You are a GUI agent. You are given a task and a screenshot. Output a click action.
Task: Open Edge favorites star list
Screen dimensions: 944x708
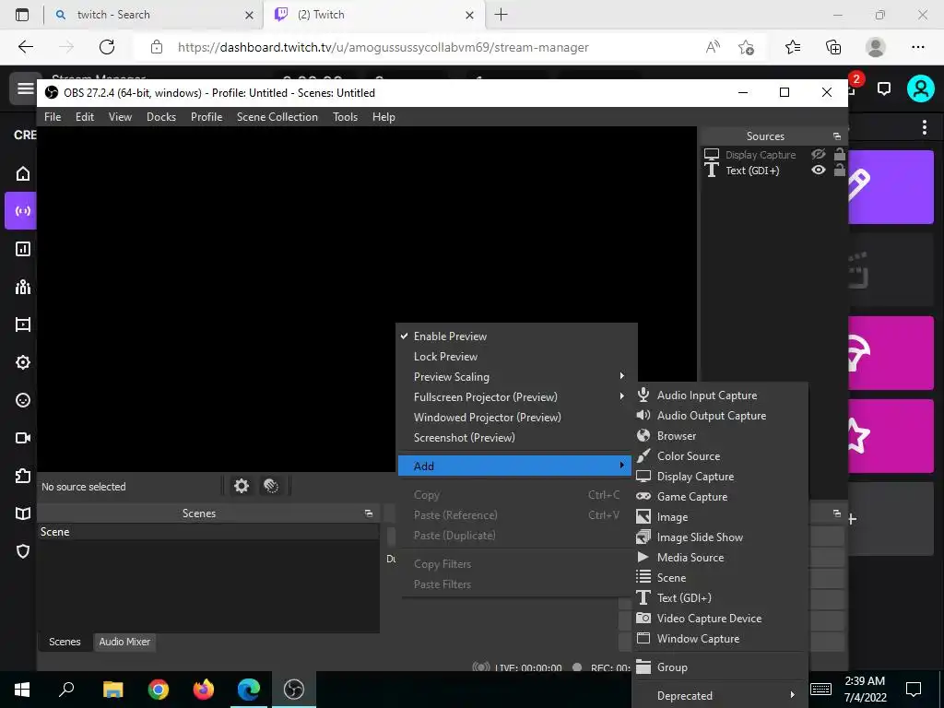click(x=793, y=47)
